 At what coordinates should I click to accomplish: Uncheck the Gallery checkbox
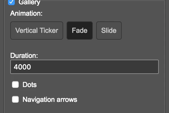click(x=11, y=2)
